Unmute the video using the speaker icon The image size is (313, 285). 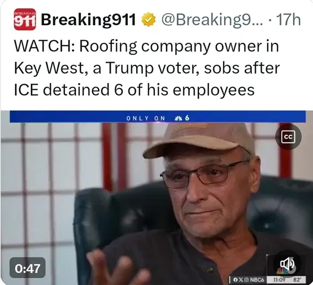click(x=287, y=264)
